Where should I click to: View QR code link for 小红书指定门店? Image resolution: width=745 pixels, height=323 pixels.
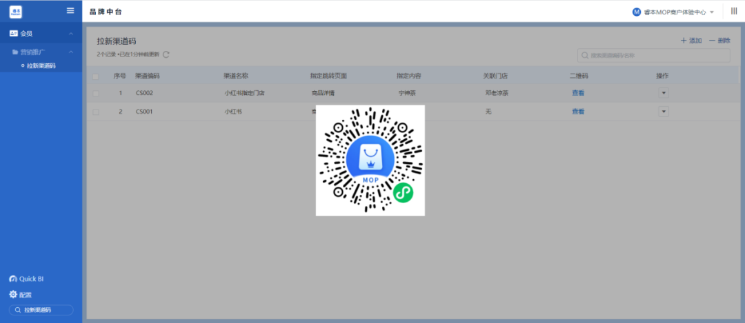coord(578,93)
